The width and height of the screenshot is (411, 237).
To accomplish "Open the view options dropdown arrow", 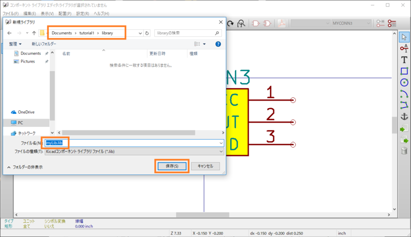I will pyautogui.click(x=204, y=44).
